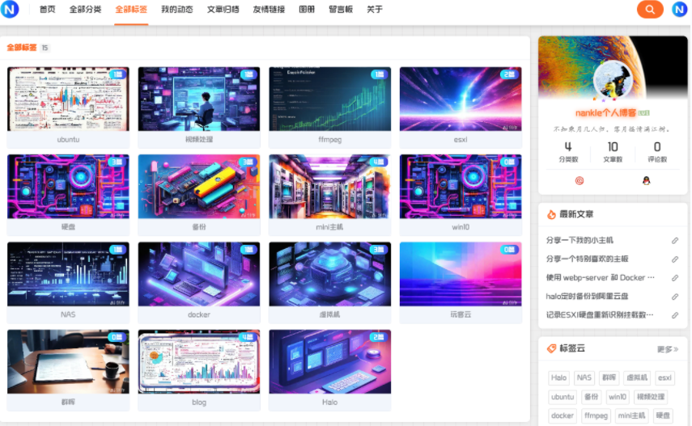
Task: Click the link icon beside 分享一下我的小主机
Action: (674, 241)
